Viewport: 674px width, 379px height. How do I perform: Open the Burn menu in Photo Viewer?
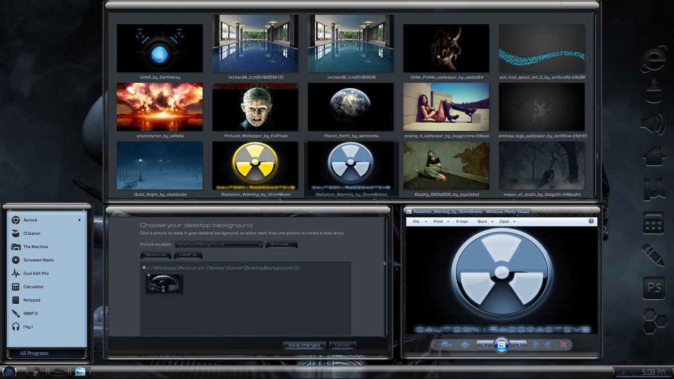click(483, 221)
